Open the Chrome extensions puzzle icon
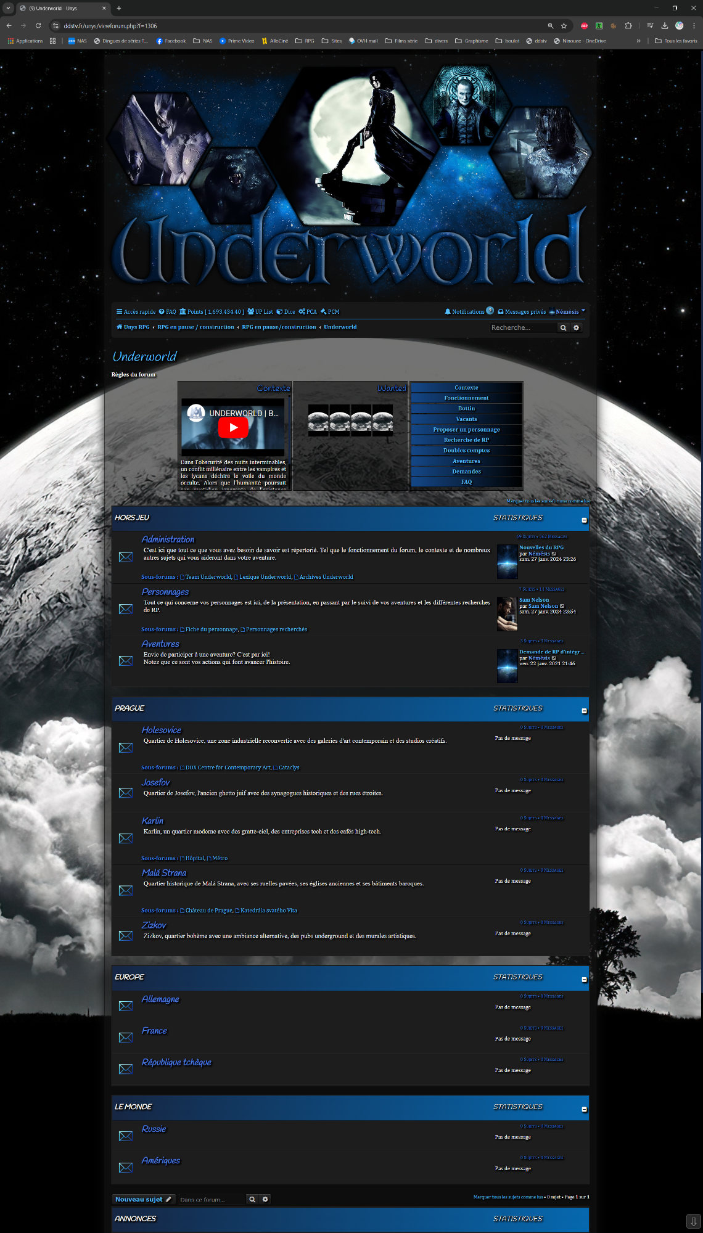The width and height of the screenshot is (703, 1233). pyautogui.click(x=628, y=26)
